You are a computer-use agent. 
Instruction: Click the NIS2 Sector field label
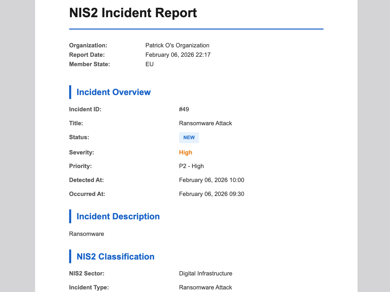click(x=87, y=274)
